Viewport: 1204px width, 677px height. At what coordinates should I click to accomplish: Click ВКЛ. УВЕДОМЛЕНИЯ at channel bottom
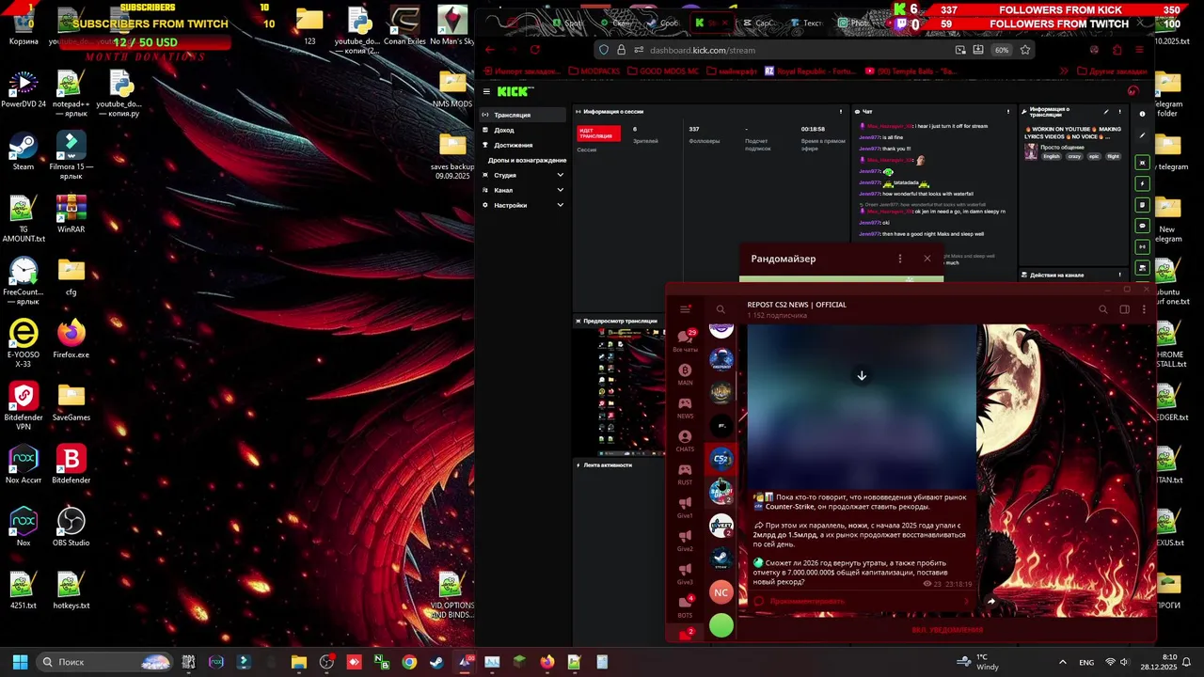click(947, 630)
